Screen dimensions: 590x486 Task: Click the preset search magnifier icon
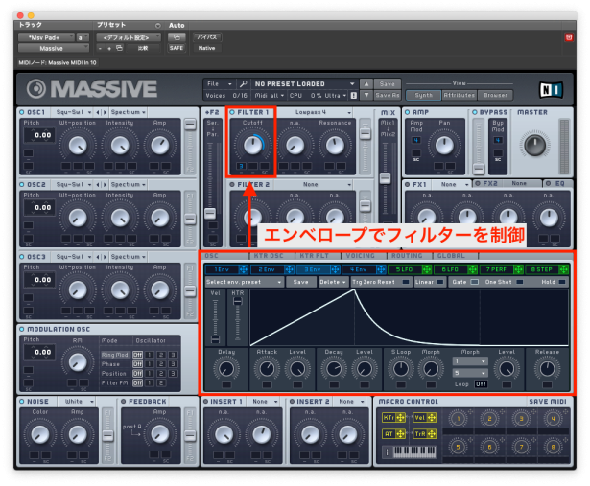244,84
